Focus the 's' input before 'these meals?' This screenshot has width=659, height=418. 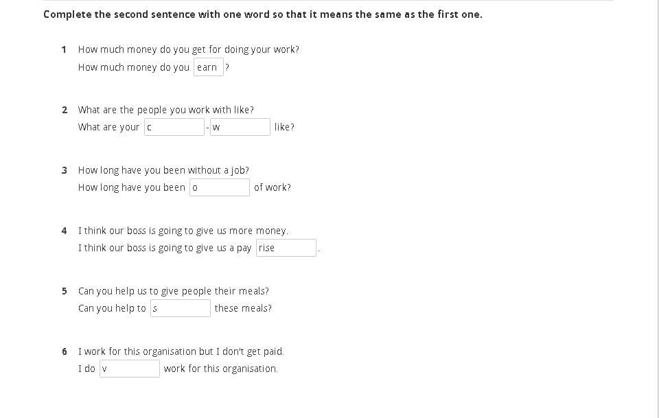pos(180,308)
